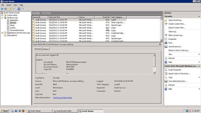Select the General tab
Viewport: 201px width, 113px height.
pos(38,49)
